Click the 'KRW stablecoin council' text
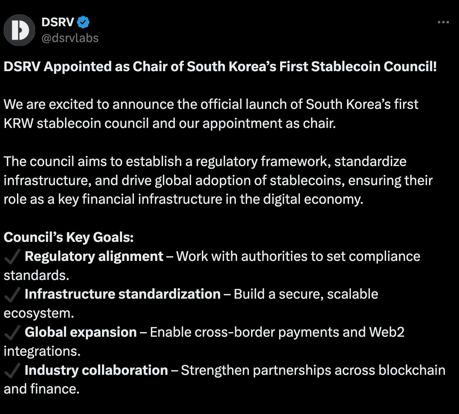This screenshot has width=459, height=414. click(76, 124)
